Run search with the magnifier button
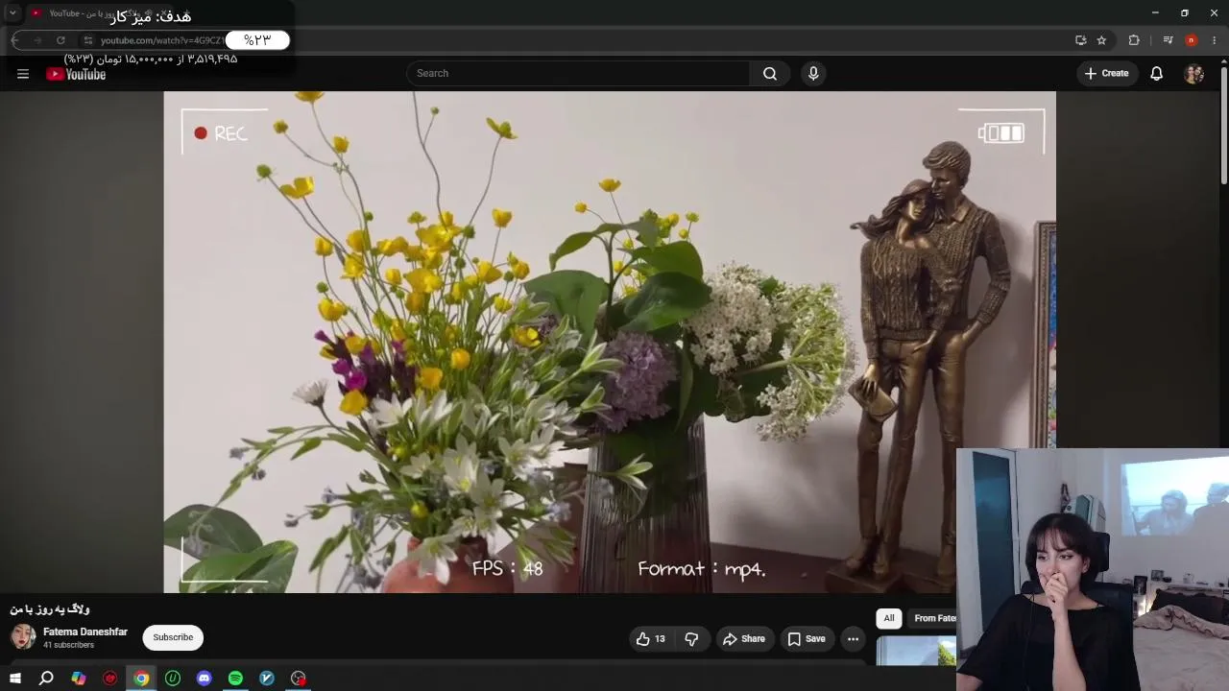The image size is (1229, 691). tap(770, 73)
